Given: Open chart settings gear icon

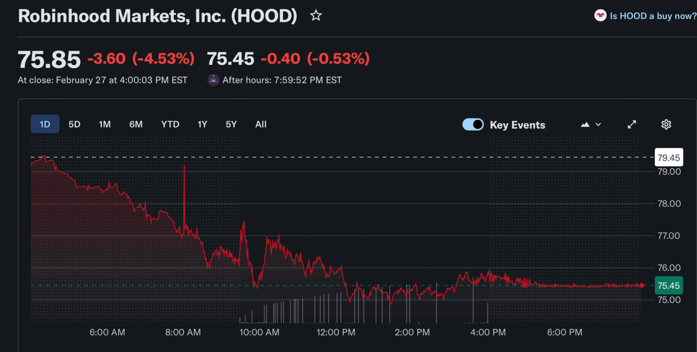Looking at the screenshot, I should click(666, 124).
